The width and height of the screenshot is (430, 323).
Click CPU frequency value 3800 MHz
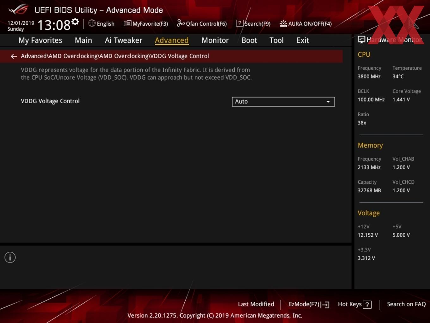369,76
